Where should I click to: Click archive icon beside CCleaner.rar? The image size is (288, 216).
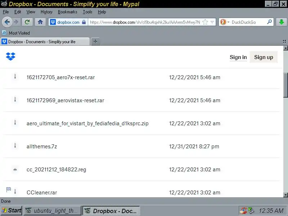[15, 192]
